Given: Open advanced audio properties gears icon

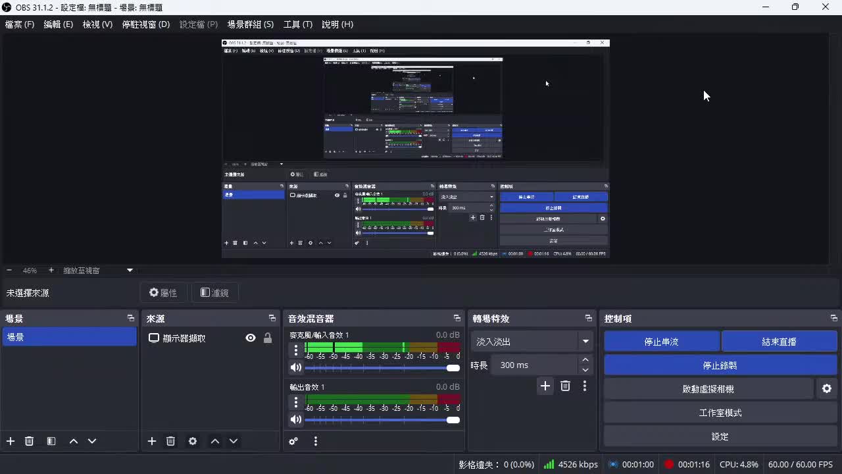Looking at the screenshot, I should pyautogui.click(x=293, y=441).
